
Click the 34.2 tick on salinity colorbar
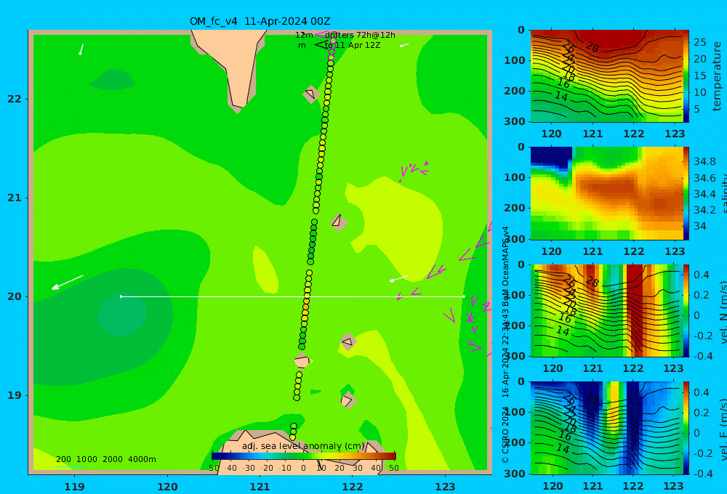pyautogui.click(x=704, y=210)
